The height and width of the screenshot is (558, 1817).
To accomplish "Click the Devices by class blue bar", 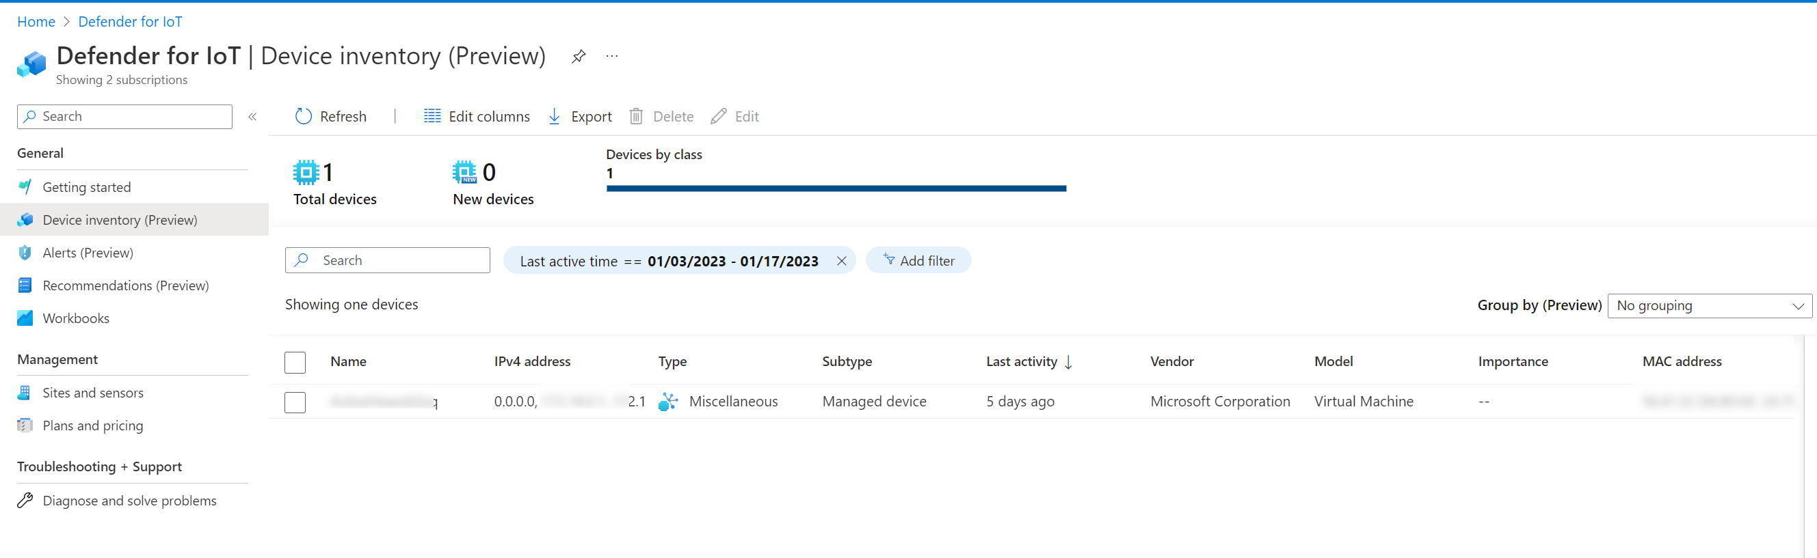I will (836, 188).
